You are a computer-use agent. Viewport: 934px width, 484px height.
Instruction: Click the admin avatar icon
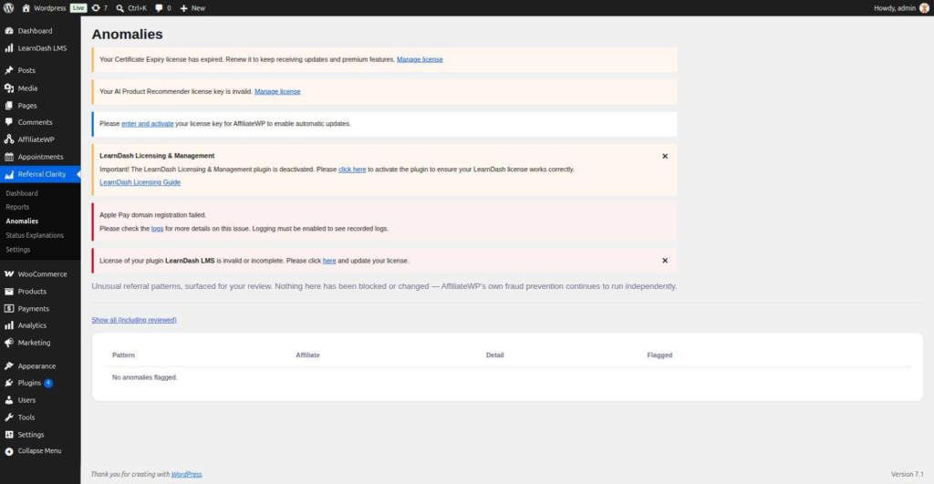(925, 7)
